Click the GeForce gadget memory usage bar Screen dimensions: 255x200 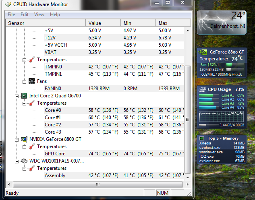click(235, 70)
